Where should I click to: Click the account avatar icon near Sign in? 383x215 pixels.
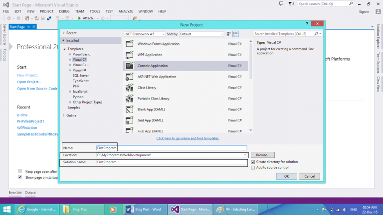click(x=378, y=11)
